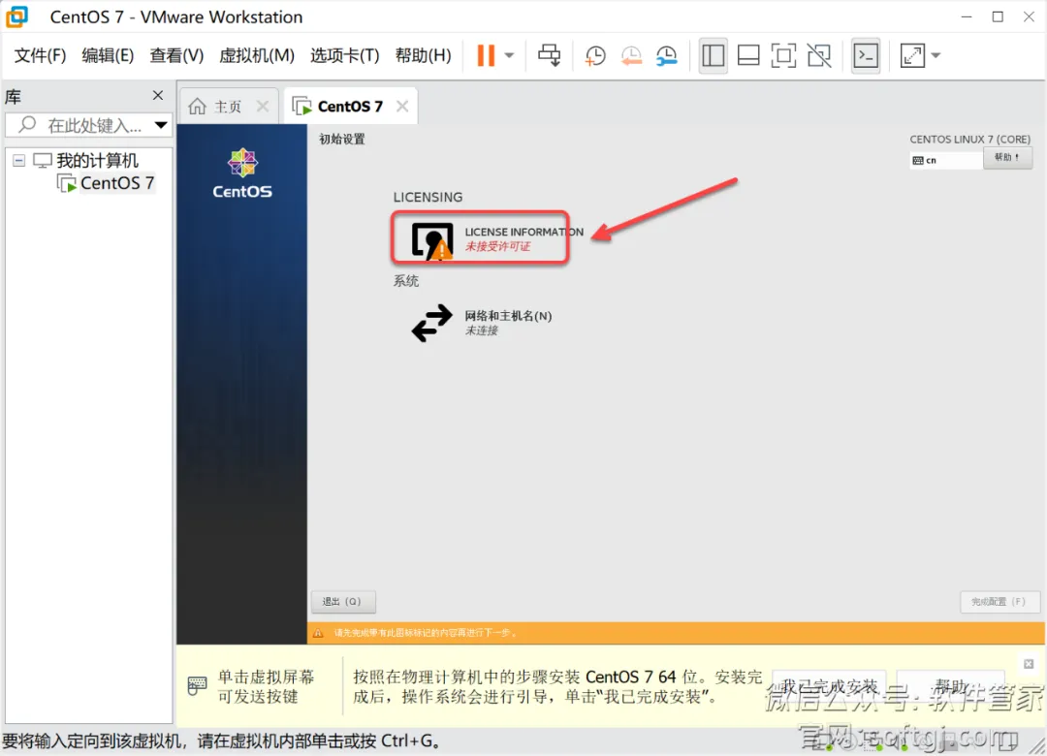The width and height of the screenshot is (1047, 756).
Task: Click the cn keyboard layout indicator
Action: (x=945, y=160)
